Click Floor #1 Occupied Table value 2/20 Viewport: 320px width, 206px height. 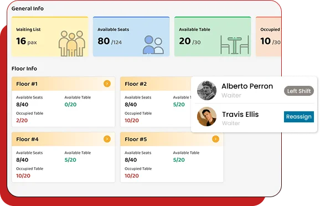pos(22,121)
